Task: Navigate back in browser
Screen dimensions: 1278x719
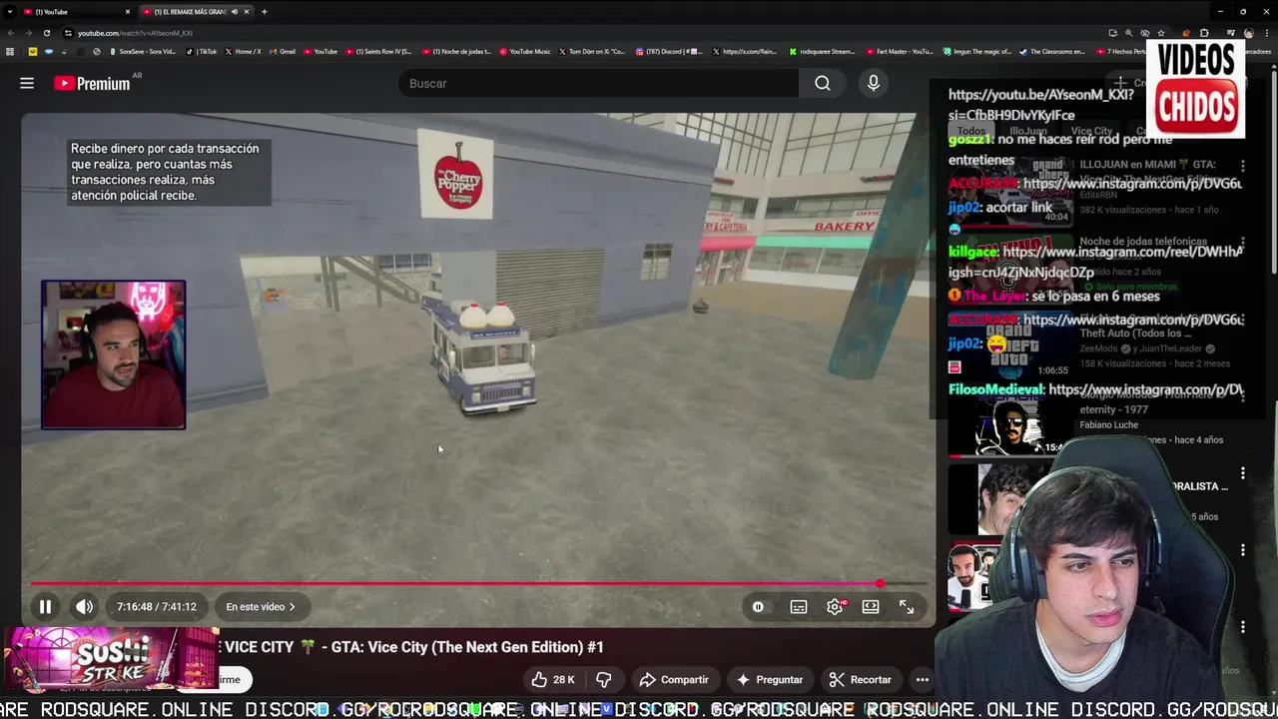Action: 10,33
